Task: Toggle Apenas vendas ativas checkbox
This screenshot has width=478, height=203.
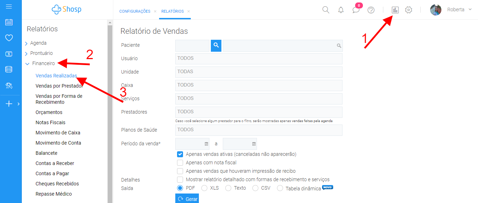Action: [x=180, y=154]
